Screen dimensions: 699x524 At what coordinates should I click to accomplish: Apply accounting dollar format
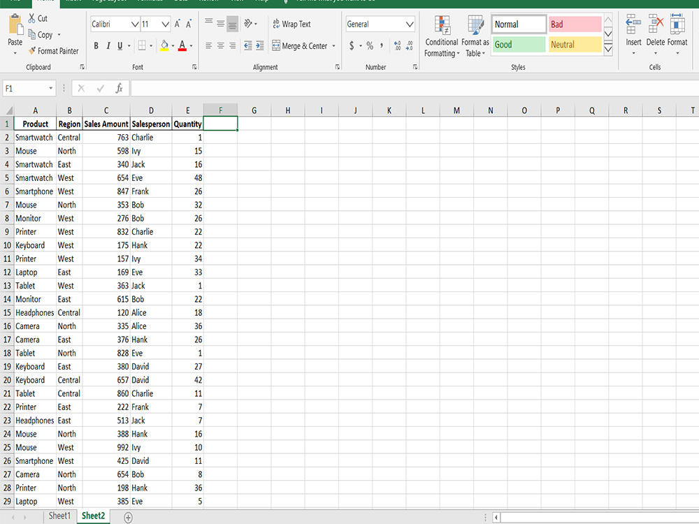352,45
